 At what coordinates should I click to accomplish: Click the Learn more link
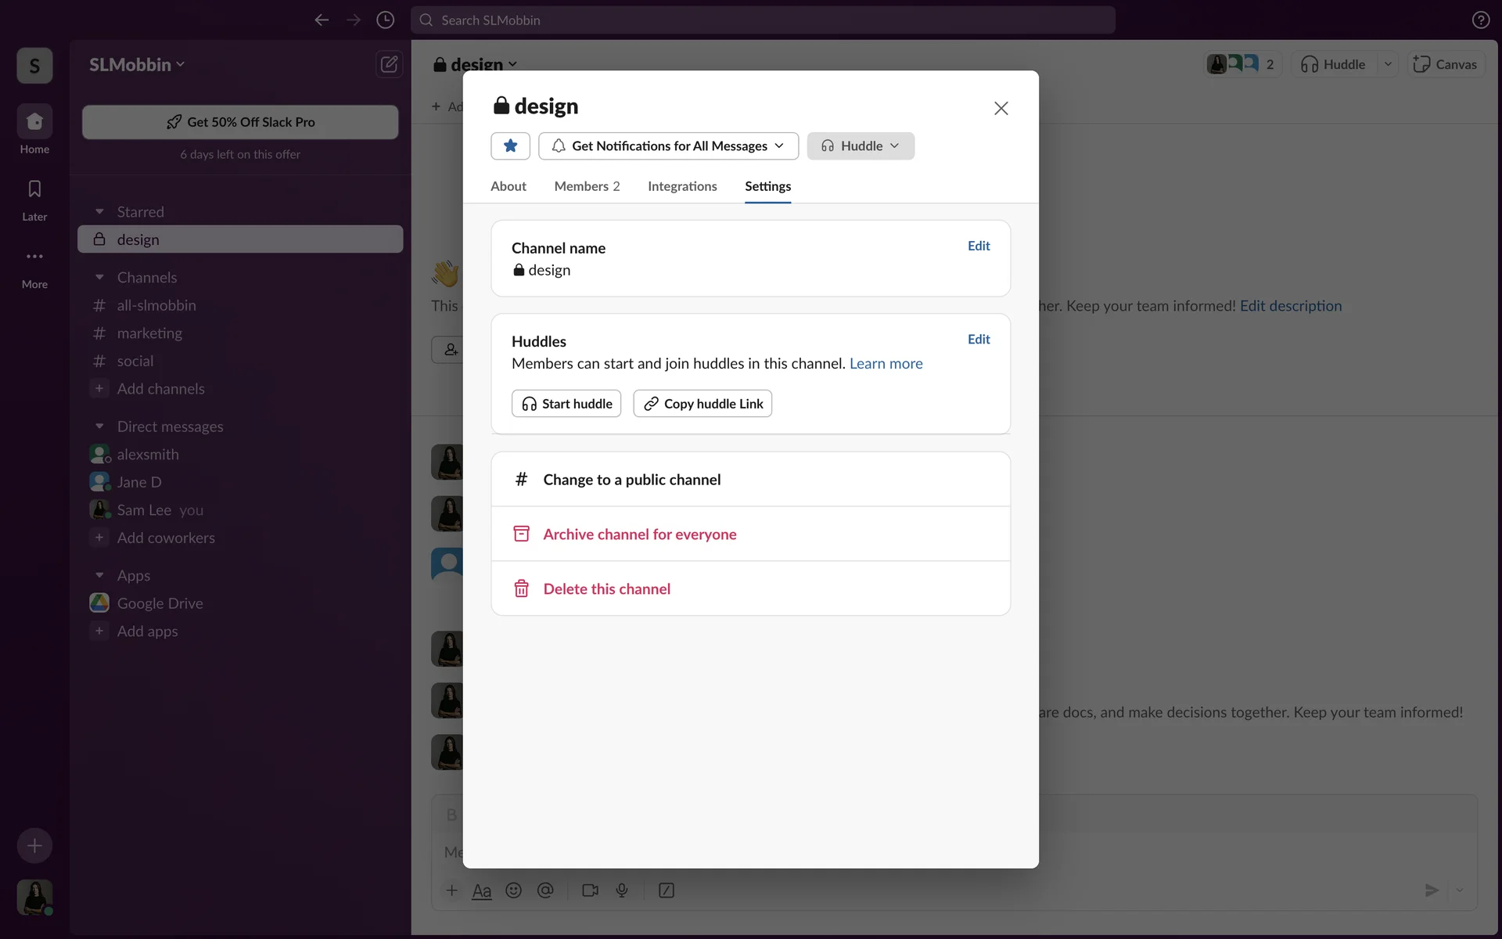coord(886,364)
